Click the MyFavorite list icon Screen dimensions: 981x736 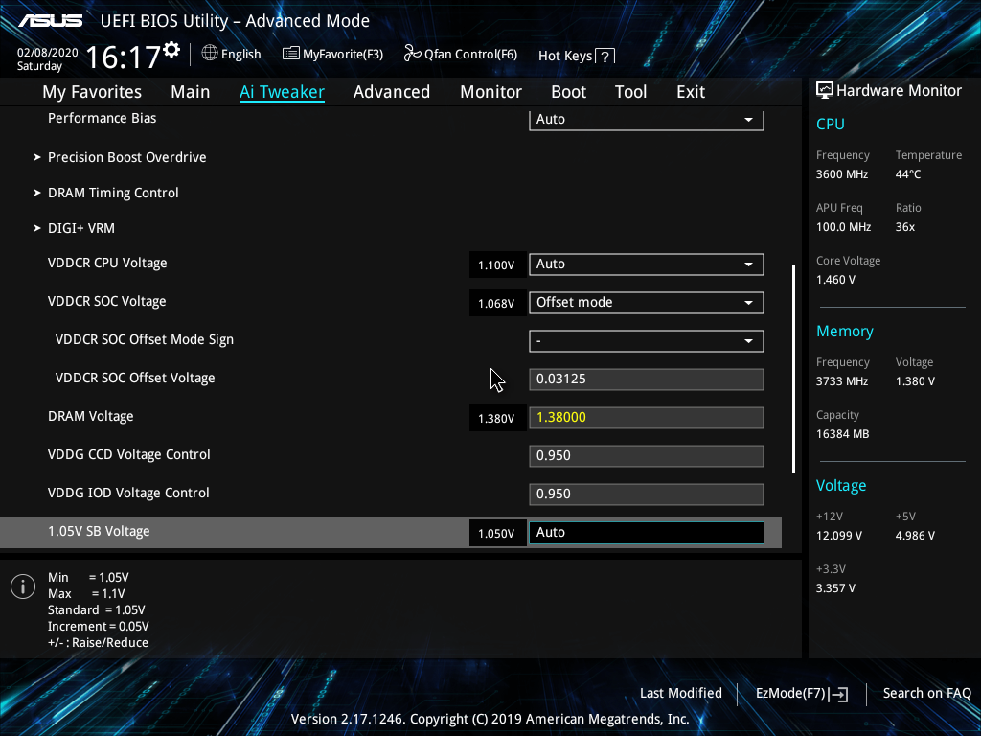coord(291,54)
